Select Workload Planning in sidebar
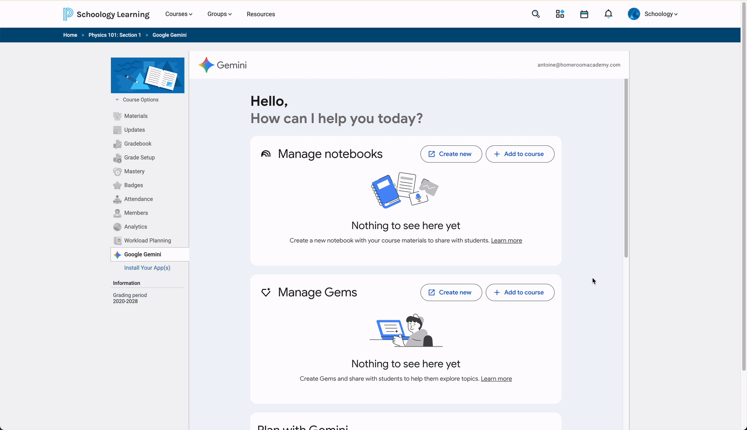Viewport: 747px width, 430px height. 147,241
